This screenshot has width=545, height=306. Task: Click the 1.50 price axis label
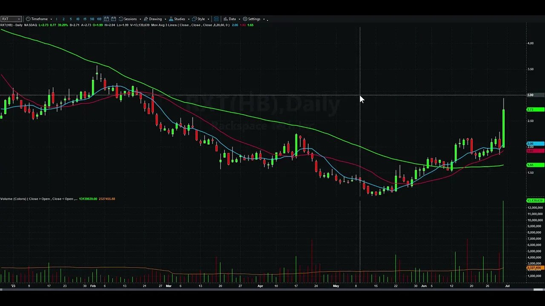[x=530, y=173]
